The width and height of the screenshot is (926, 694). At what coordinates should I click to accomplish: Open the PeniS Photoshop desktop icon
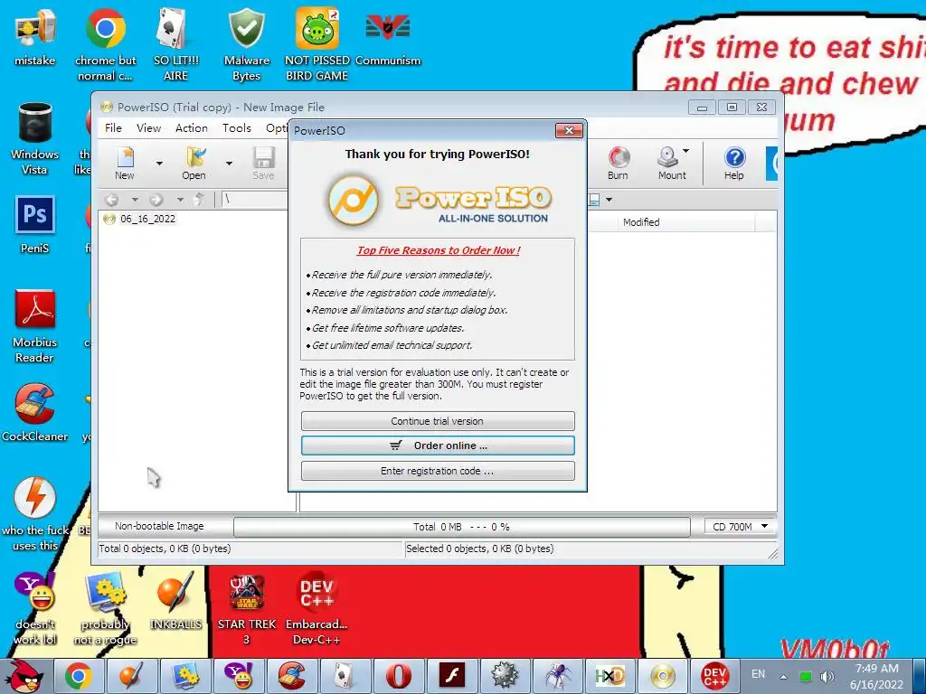35,224
